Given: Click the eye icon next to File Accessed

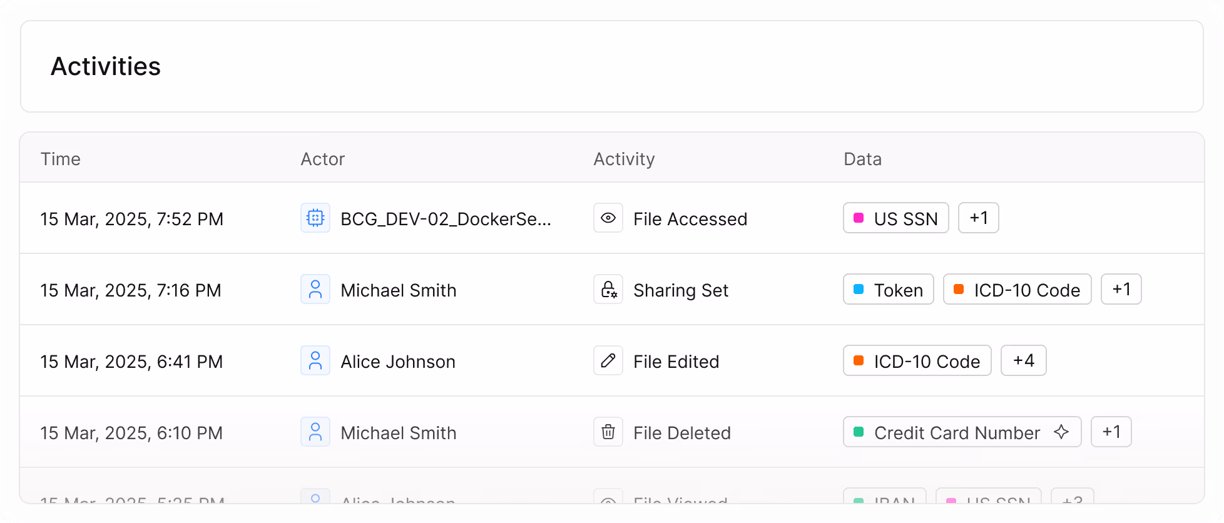Looking at the screenshot, I should pyautogui.click(x=608, y=218).
